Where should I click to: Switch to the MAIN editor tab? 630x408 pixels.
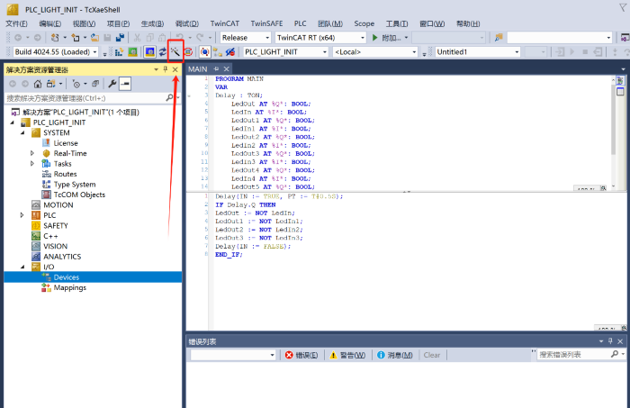tap(198, 69)
